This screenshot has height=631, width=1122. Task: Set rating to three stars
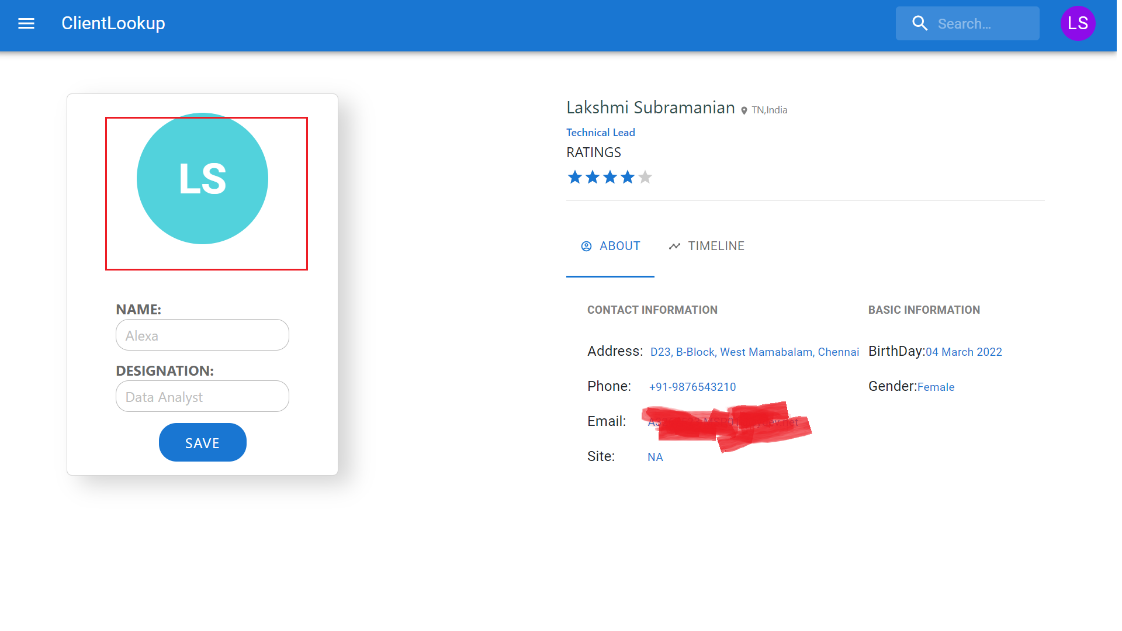point(610,177)
